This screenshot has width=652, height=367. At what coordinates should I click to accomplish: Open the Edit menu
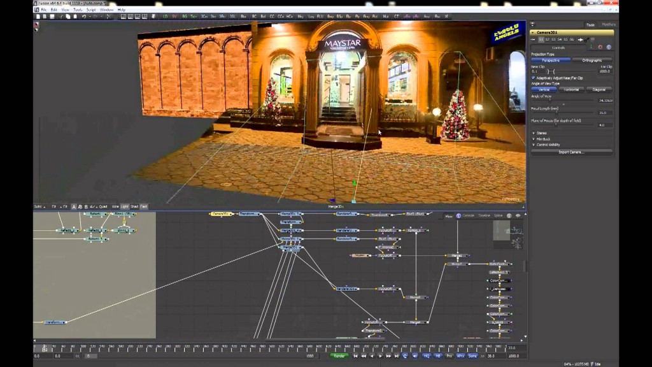(54, 10)
